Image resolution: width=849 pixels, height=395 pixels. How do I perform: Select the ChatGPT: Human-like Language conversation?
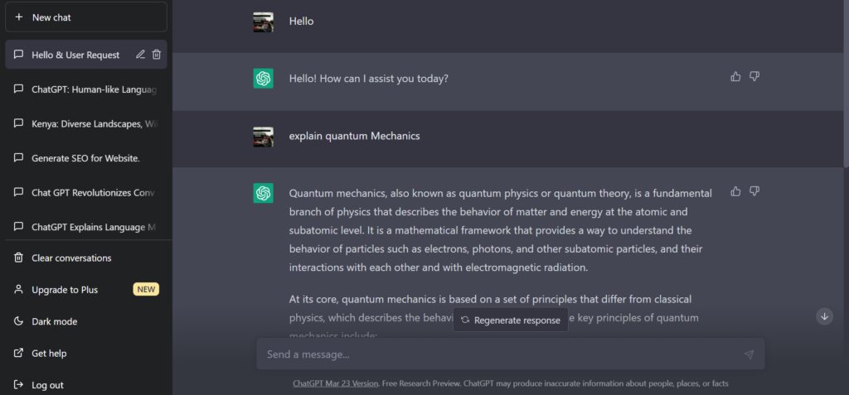coord(86,89)
